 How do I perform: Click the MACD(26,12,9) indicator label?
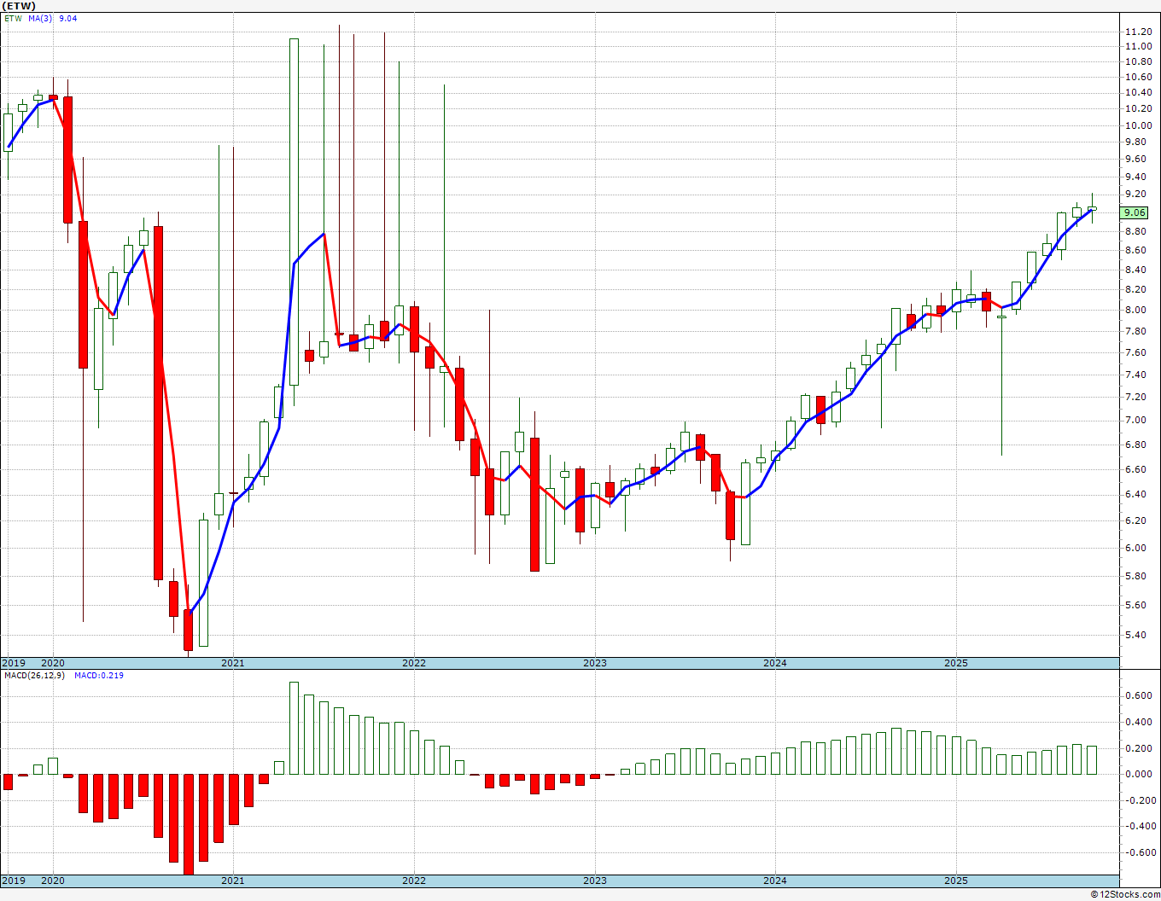coord(36,675)
